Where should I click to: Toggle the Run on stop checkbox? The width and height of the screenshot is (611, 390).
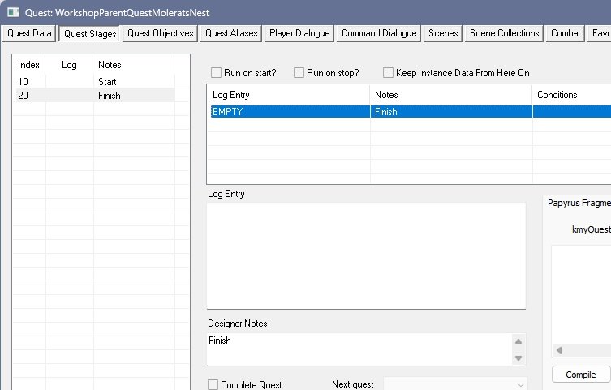299,73
